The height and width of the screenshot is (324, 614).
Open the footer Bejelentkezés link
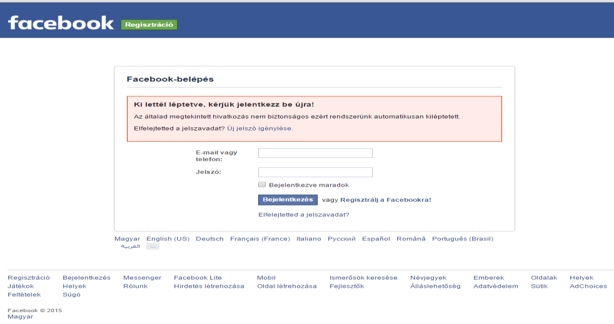tap(86, 278)
